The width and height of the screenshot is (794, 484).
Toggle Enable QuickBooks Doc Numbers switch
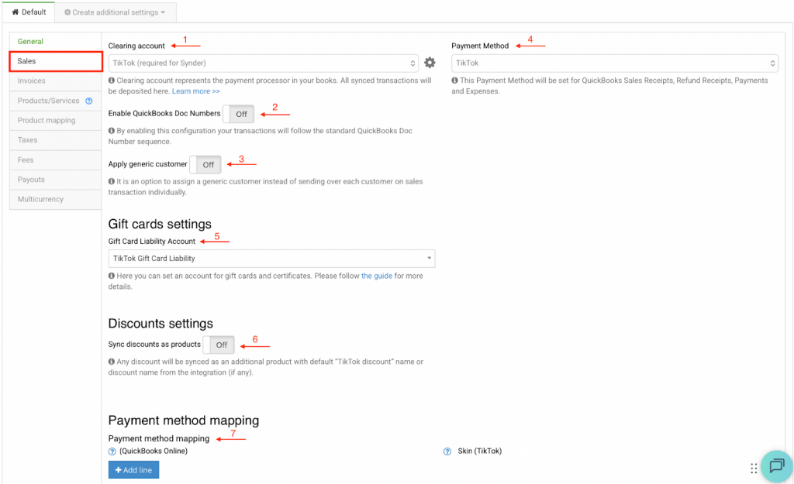click(238, 114)
